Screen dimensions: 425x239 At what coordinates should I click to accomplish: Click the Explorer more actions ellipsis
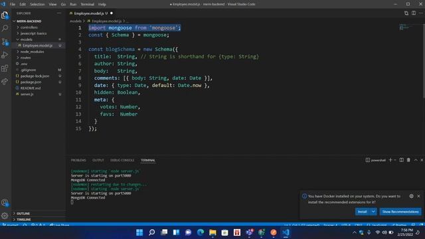59,13
